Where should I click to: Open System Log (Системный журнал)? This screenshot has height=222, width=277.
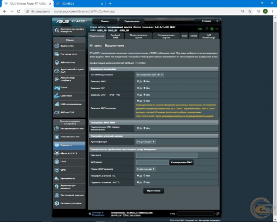69,195
